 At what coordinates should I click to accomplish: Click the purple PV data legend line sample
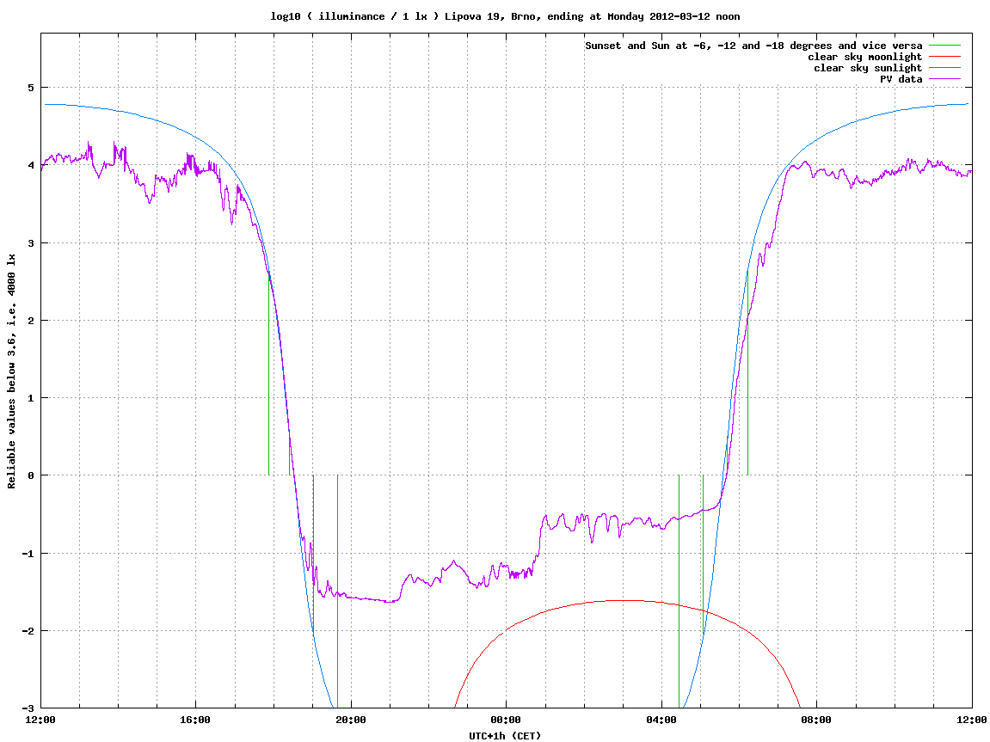point(944,79)
